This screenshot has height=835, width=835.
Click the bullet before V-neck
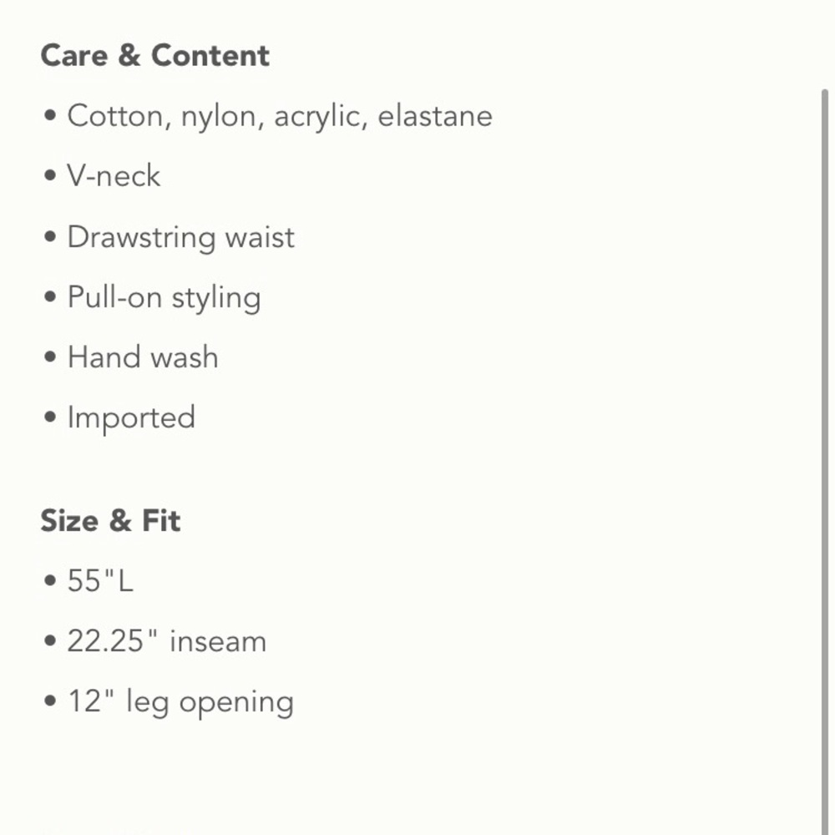click(50, 177)
